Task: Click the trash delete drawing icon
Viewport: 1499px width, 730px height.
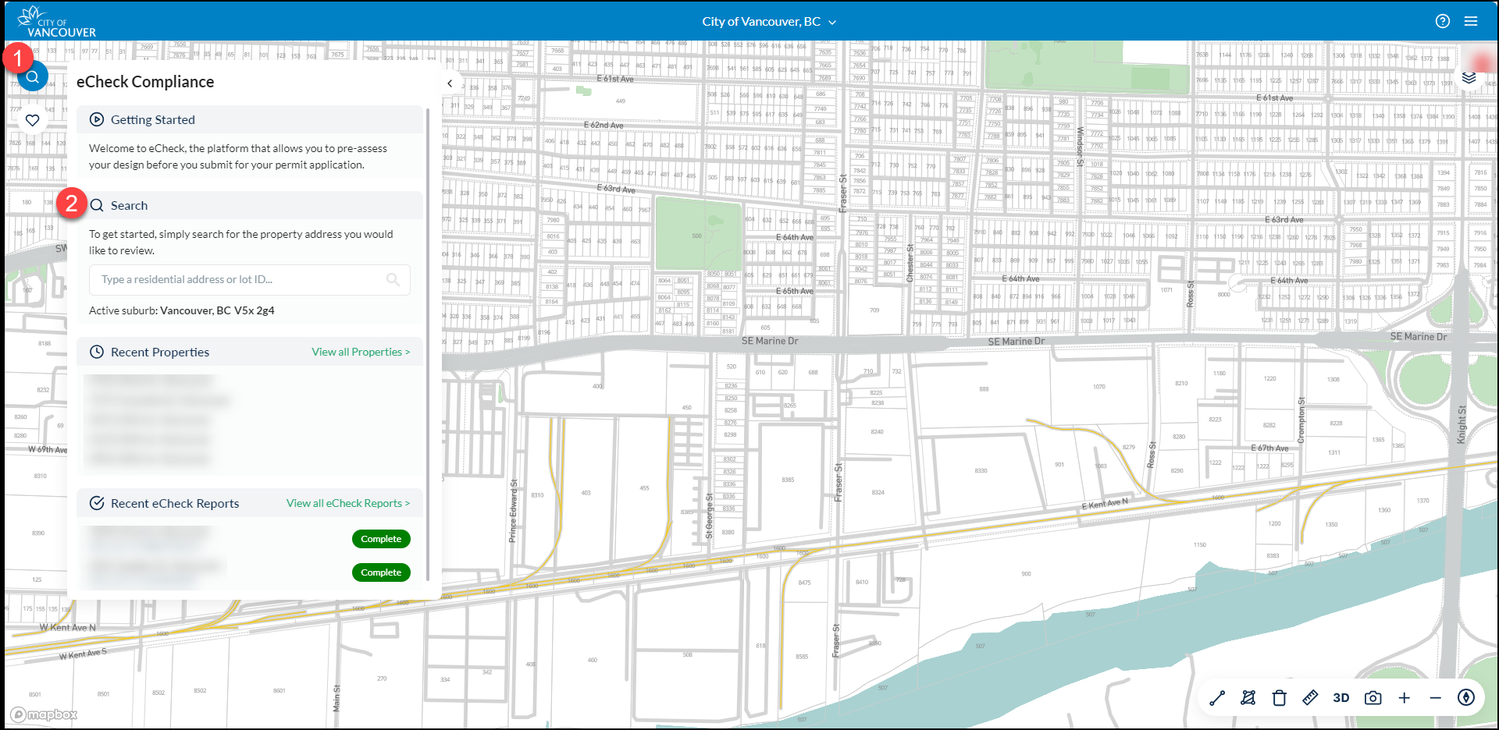Action: pos(1279,698)
